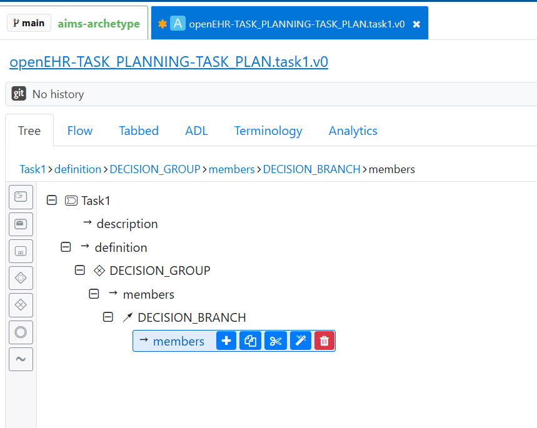Viewport: 537px width, 428px height.
Task: Collapse the DECISION_GROUP node
Action: click(x=80, y=271)
